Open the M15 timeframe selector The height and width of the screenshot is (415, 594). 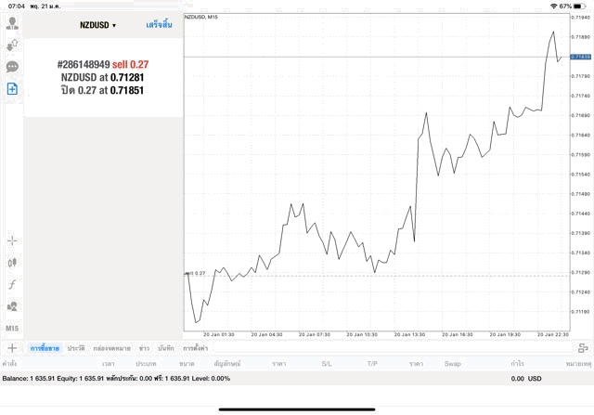13,328
